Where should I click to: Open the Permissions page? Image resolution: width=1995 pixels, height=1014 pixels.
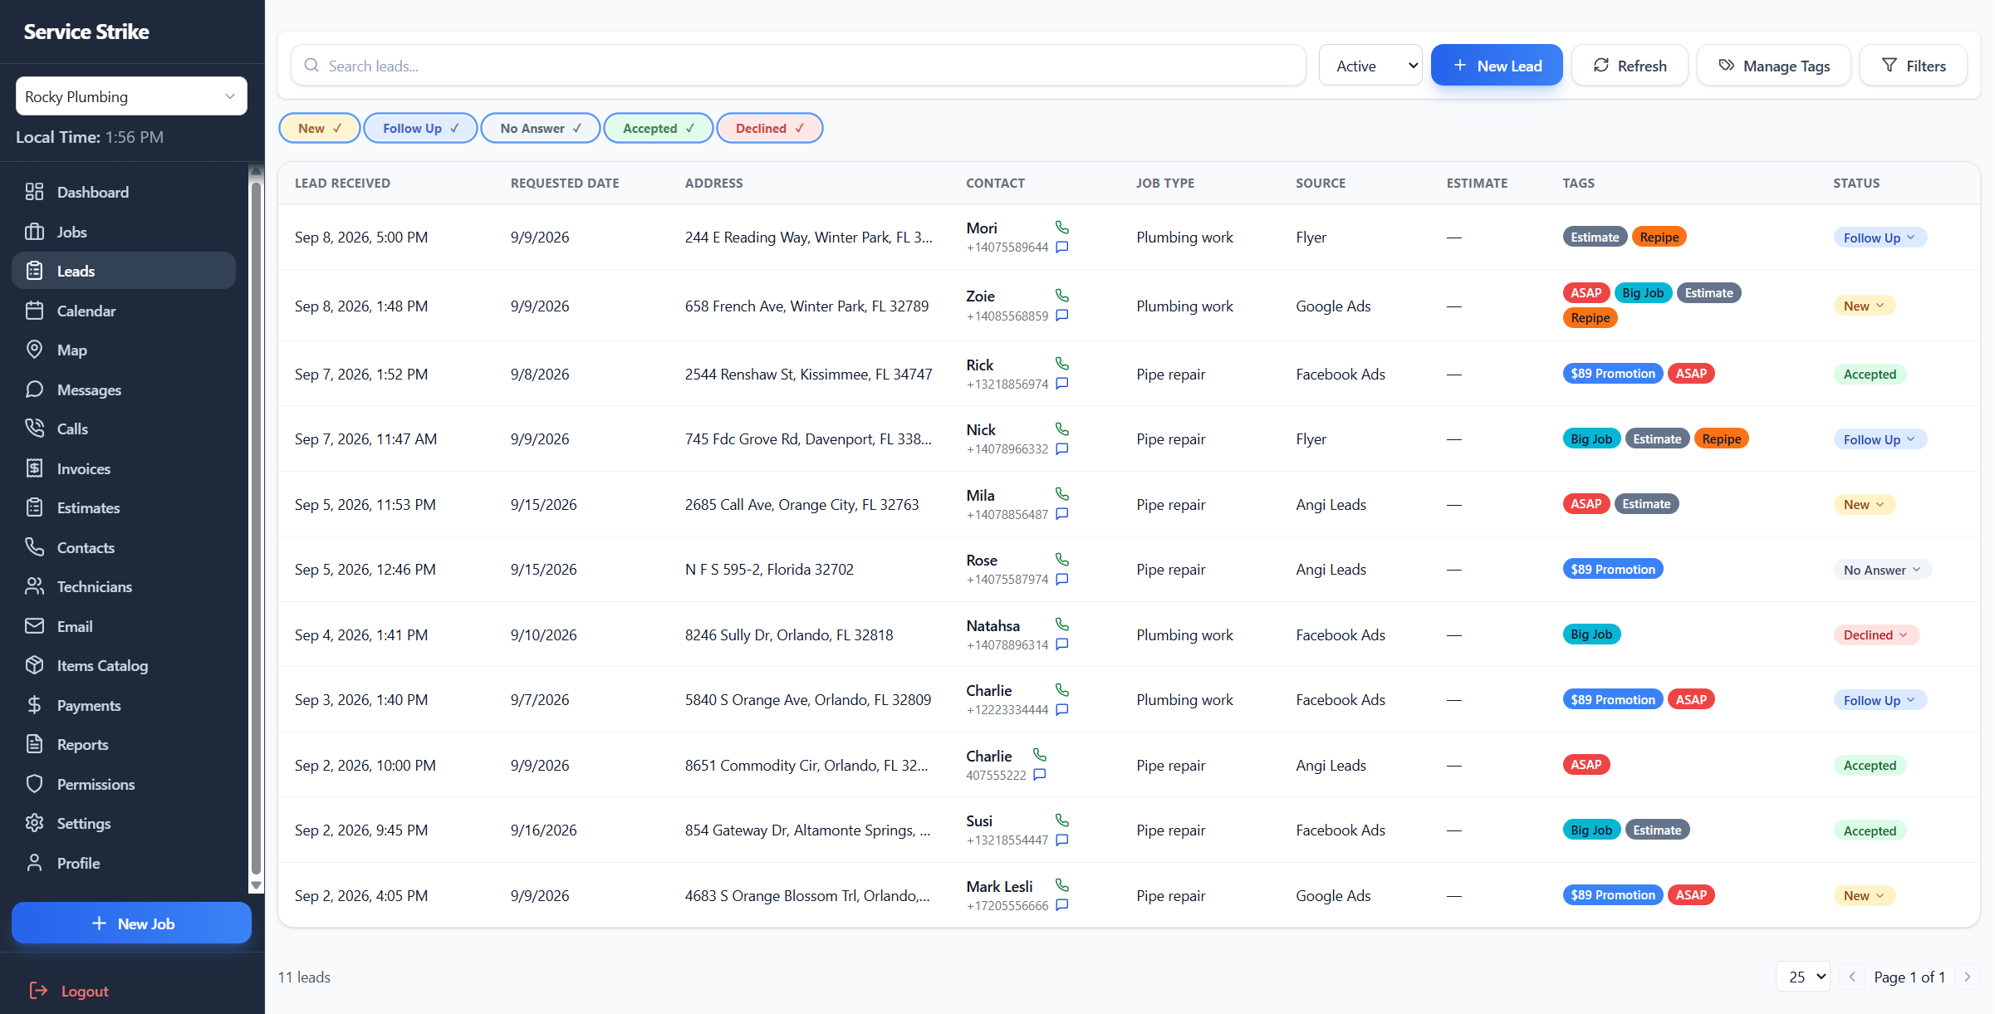click(x=124, y=784)
